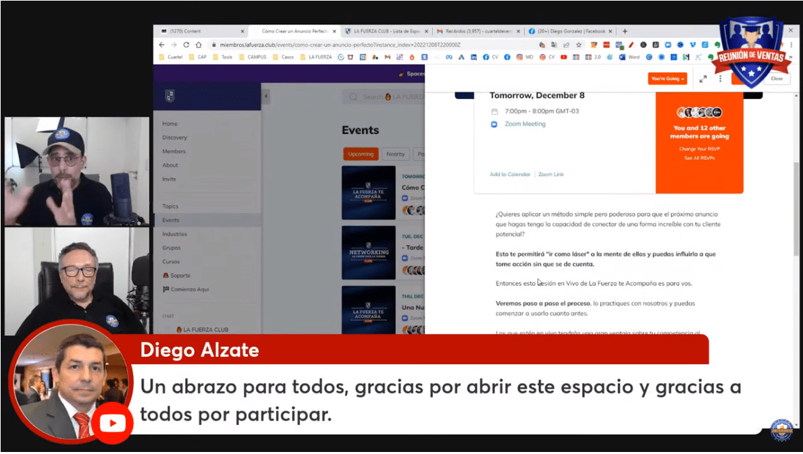Click the browser reload page icon

point(186,45)
